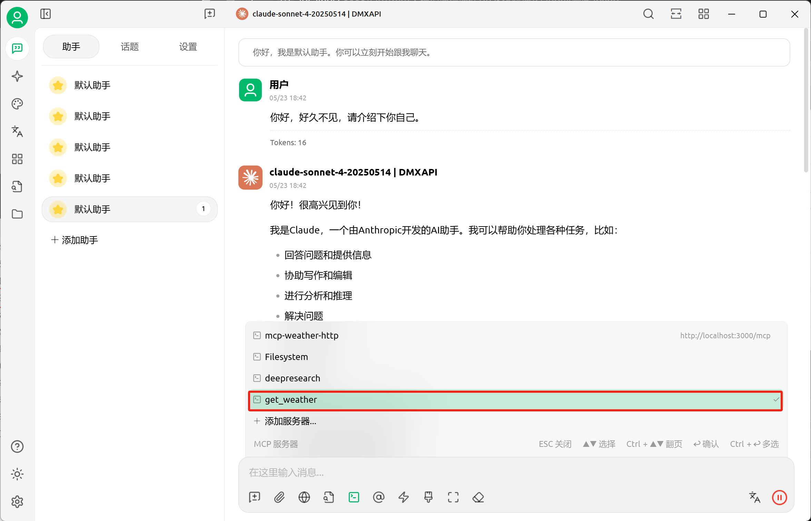811x521 pixels.
Task: Click 添加助手 to add assistant
Action: [x=75, y=240]
